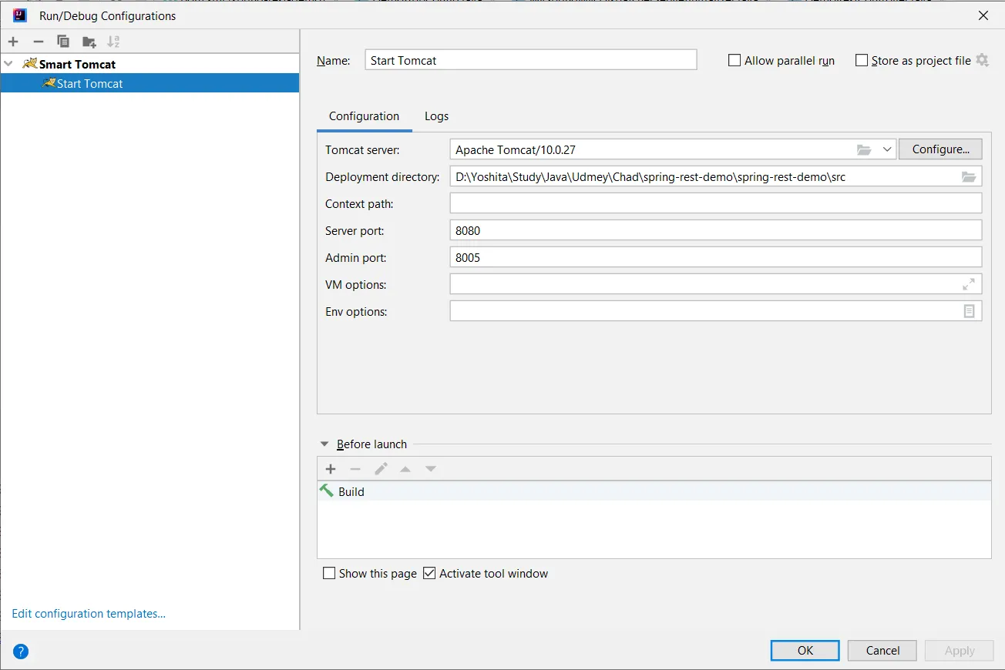Open the help question mark icon
1005x670 pixels.
[21, 652]
